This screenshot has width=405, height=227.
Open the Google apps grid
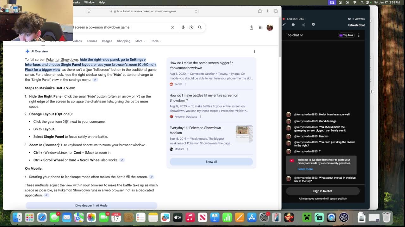(x=261, y=27)
